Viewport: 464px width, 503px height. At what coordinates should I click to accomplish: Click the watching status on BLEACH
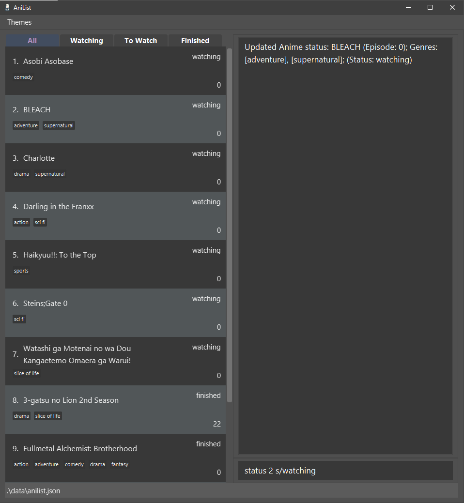point(206,105)
